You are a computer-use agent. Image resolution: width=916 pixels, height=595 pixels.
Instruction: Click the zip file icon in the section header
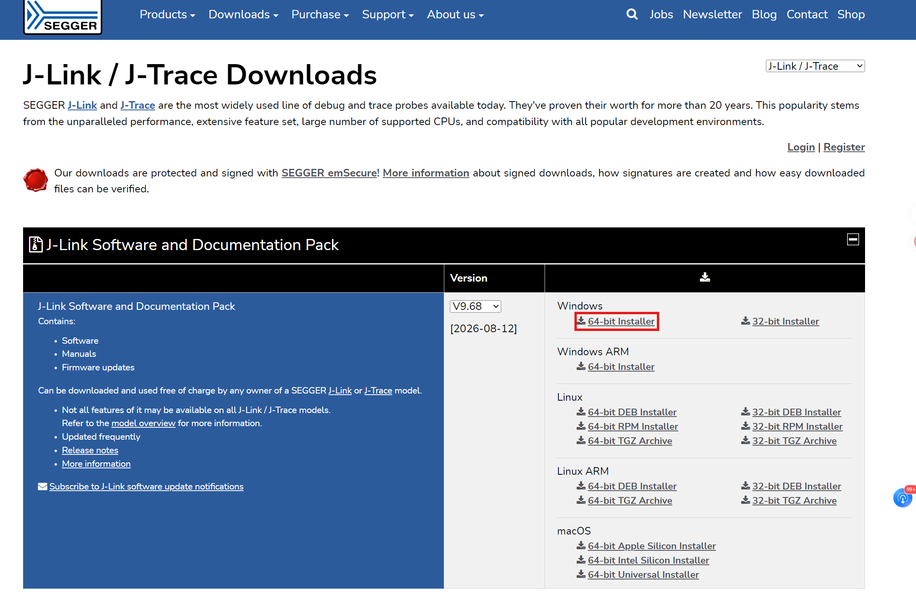tap(36, 245)
